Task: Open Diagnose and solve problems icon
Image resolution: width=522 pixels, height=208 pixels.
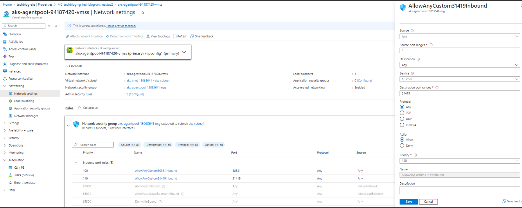Action: coord(5,64)
